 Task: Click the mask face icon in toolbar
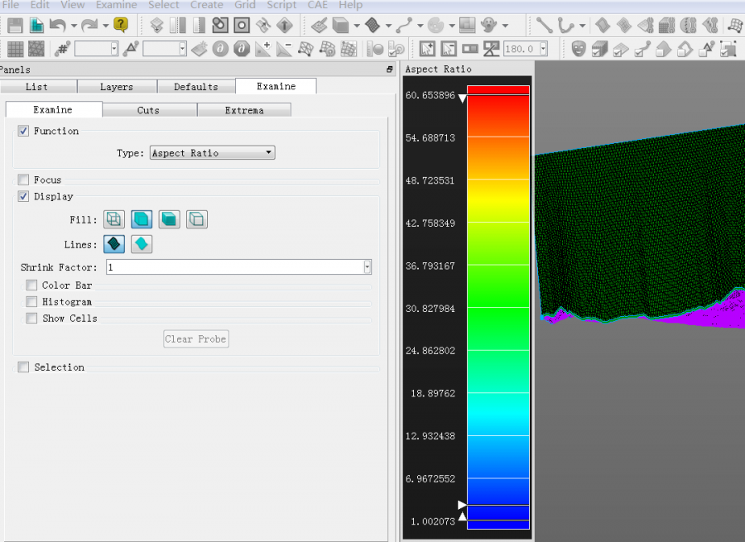click(579, 49)
